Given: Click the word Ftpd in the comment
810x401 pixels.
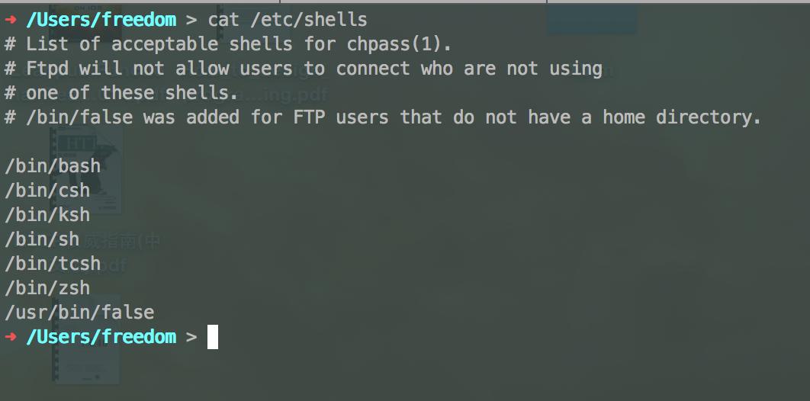Looking at the screenshot, I should click(47, 69).
